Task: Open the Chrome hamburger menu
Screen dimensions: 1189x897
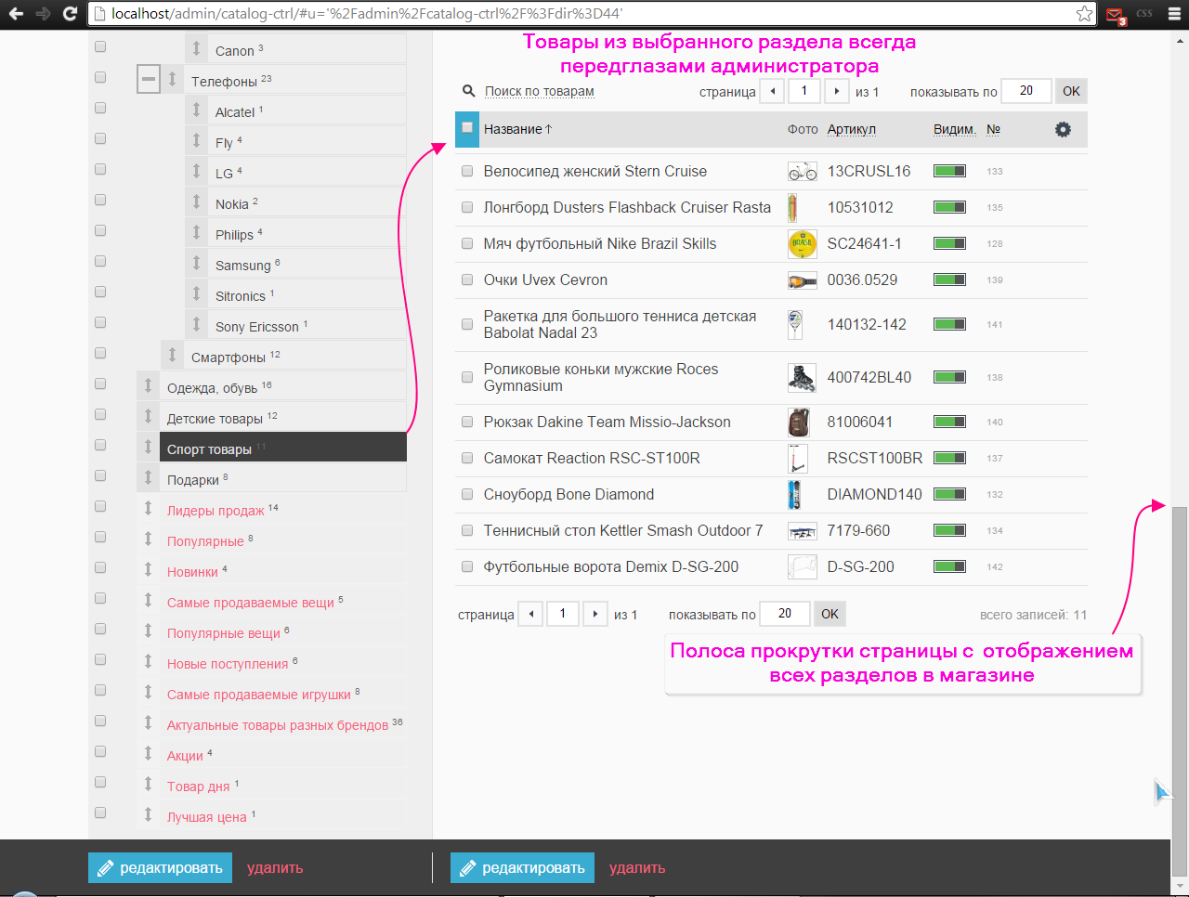Action: tap(1174, 14)
